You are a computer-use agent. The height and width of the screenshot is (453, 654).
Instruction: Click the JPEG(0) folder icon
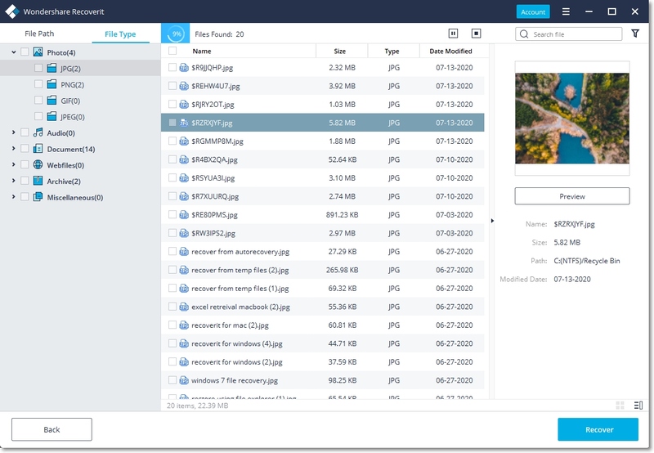52,116
